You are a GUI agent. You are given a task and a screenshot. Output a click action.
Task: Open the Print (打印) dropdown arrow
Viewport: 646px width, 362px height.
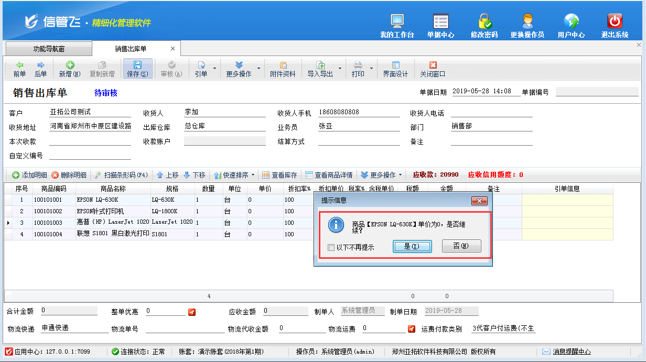coord(372,69)
